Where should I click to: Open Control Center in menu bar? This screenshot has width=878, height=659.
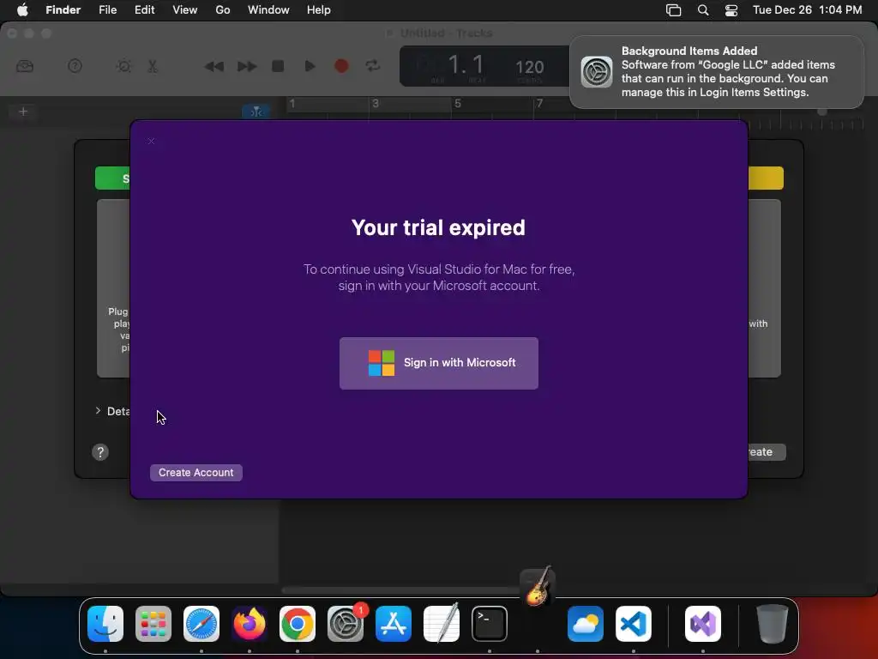pyautogui.click(x=731, y=10)
